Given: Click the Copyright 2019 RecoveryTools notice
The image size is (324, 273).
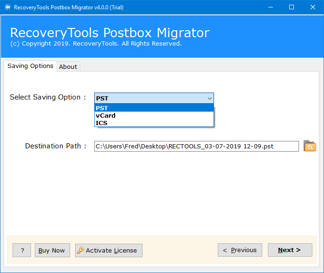Looking at the screenshot, I should pyautogui.click(x=96, y=44).
